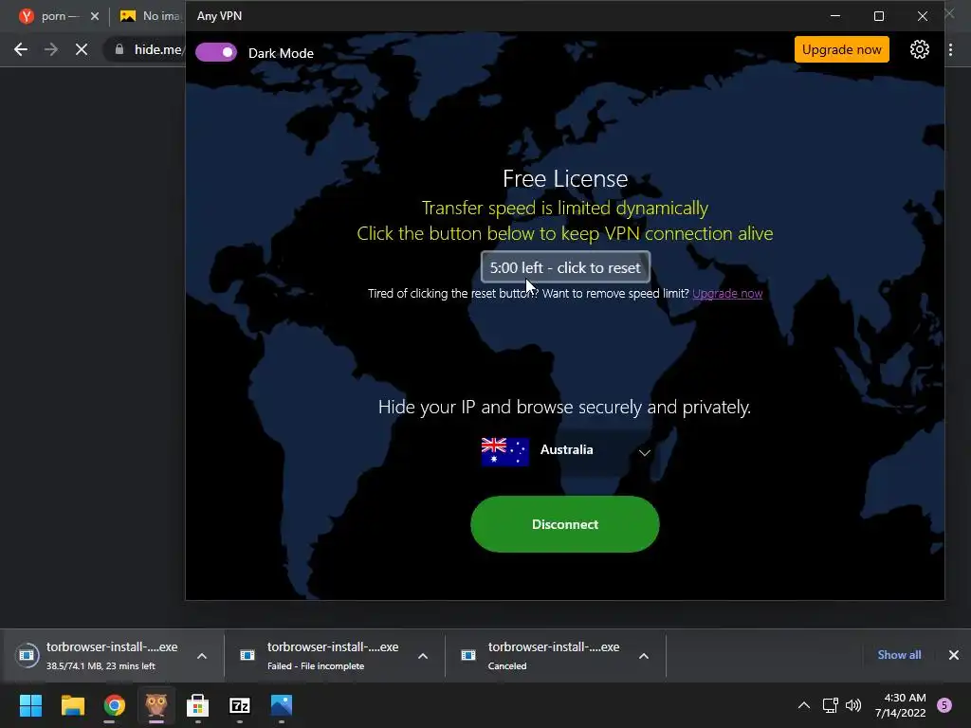971x728 pixels.
Task: Click the Dark Mode label
Action: click(x=281, y=53)
